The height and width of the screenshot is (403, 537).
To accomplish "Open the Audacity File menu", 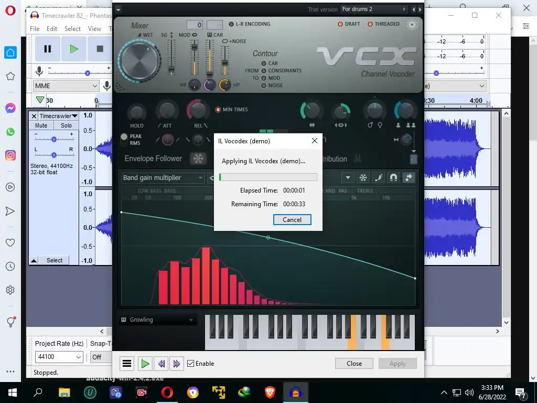I will [35, 29].
